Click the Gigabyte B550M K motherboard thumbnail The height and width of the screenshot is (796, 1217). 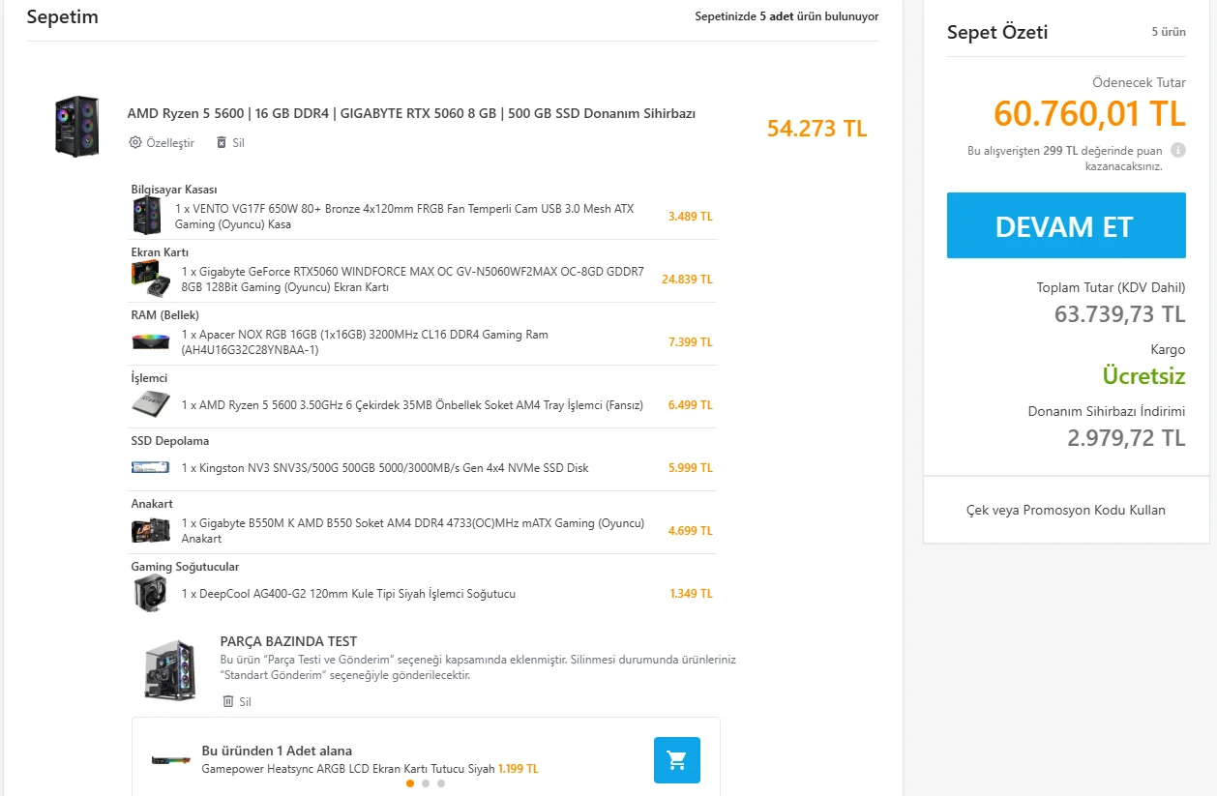pyautogui.click(x=152, y=530)
